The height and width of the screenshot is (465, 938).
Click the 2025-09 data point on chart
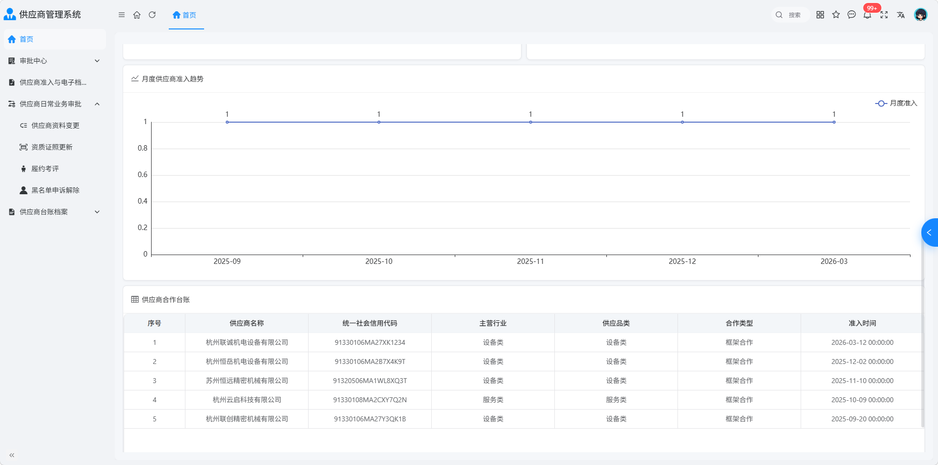coord(227,122)
